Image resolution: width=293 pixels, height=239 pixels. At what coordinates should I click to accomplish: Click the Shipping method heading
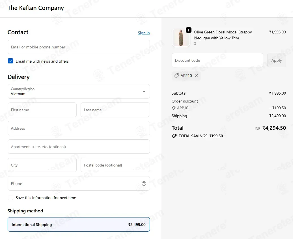click(25, 211)
